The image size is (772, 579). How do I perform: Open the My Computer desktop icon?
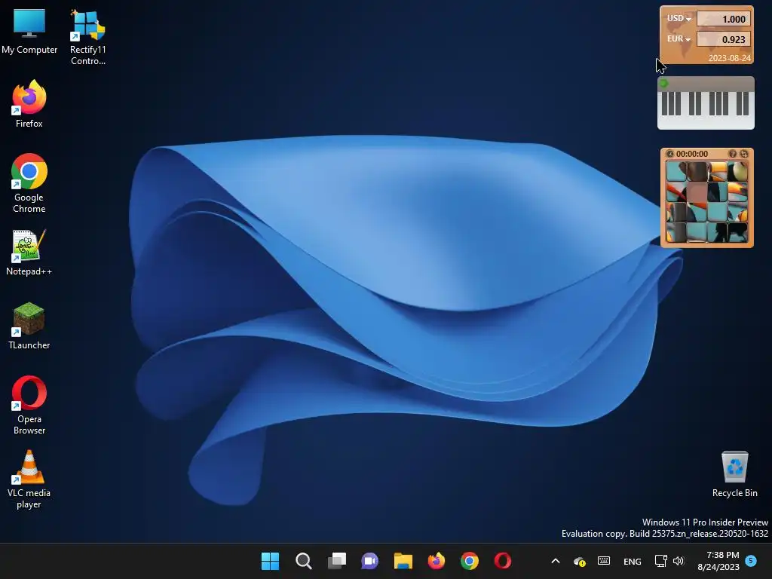[x=29, y=31]
